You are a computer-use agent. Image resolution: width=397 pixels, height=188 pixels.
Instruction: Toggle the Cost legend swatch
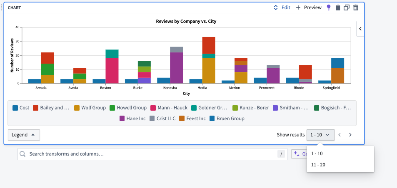tap(15, 108)
